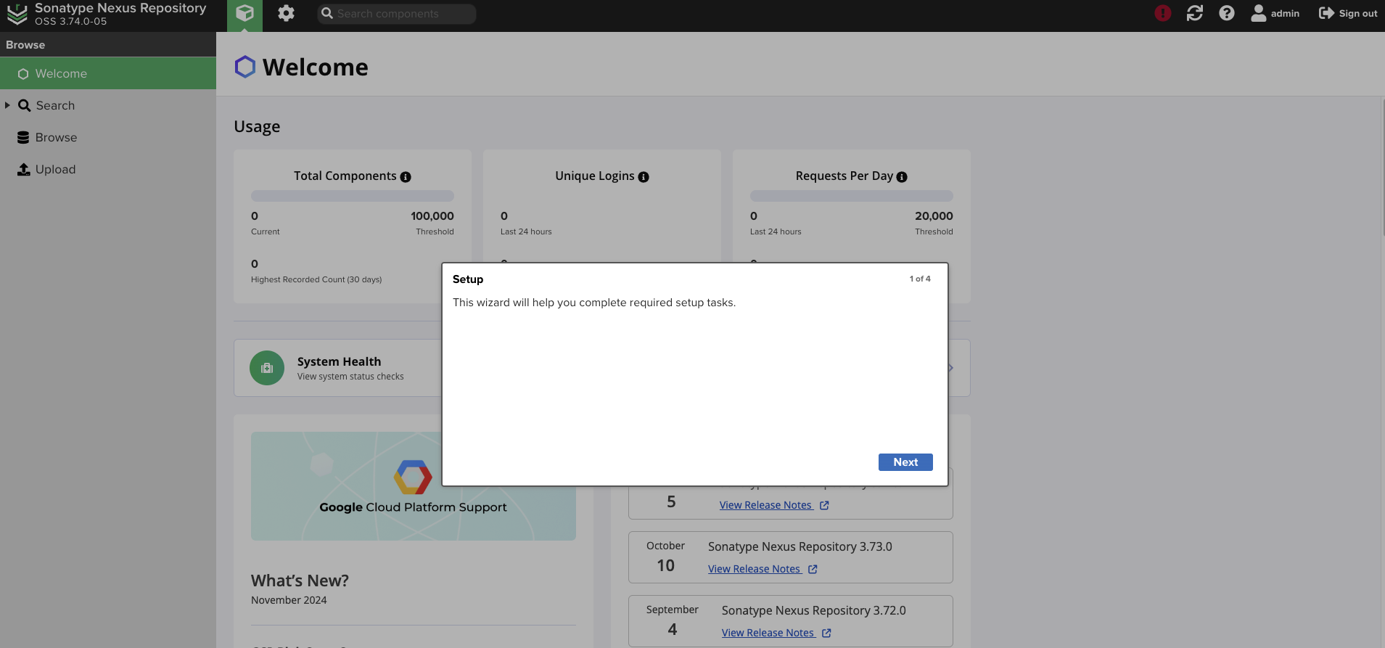Open the admin user account
Screen dimensions: 1385x648
[x=1275, y=13]
